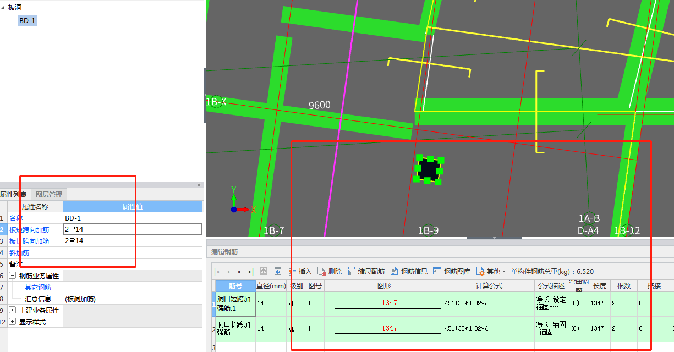The height and width of the screenshot is (352, 674).
Task: Click the 属性名称 column header
Action: click(x=35, y=206)
